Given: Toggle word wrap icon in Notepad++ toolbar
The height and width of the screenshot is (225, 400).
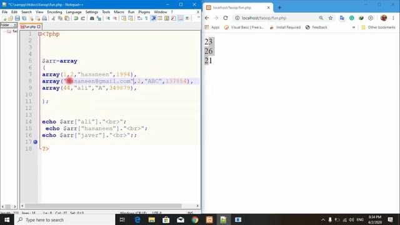Looking at the screenshot, I should (x=139, y=18).
